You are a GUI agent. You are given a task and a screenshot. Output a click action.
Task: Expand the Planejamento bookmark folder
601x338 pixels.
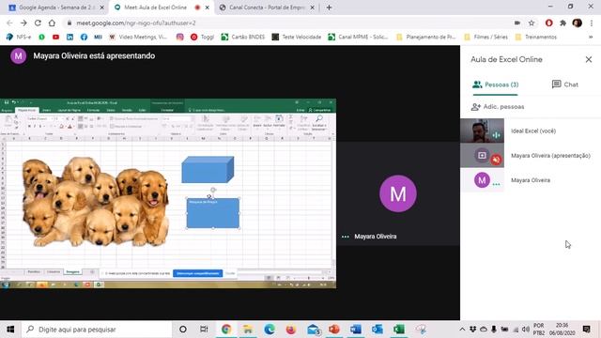point(425,37)
